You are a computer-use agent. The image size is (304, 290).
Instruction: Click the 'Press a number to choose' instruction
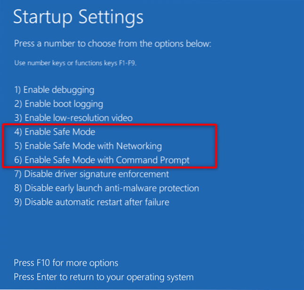click(x=112, y=44)
